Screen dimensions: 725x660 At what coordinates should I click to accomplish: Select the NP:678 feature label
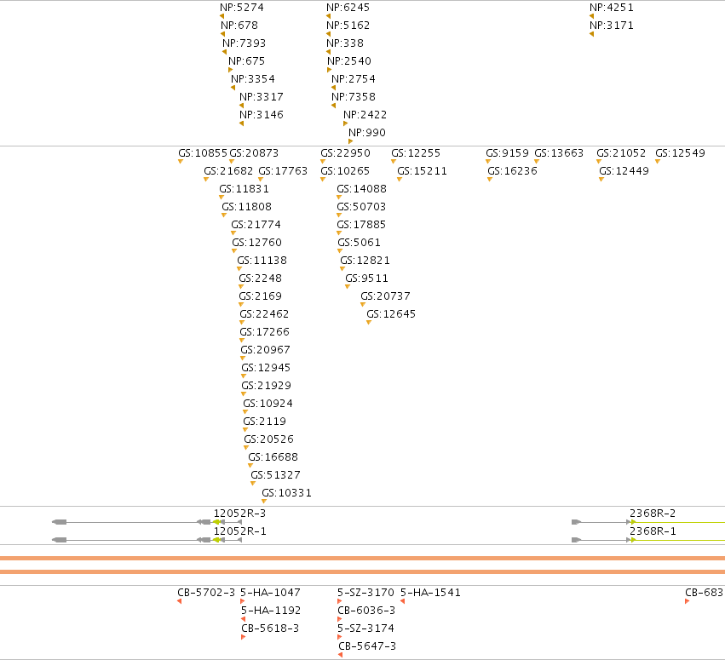(x=239, y=26)
